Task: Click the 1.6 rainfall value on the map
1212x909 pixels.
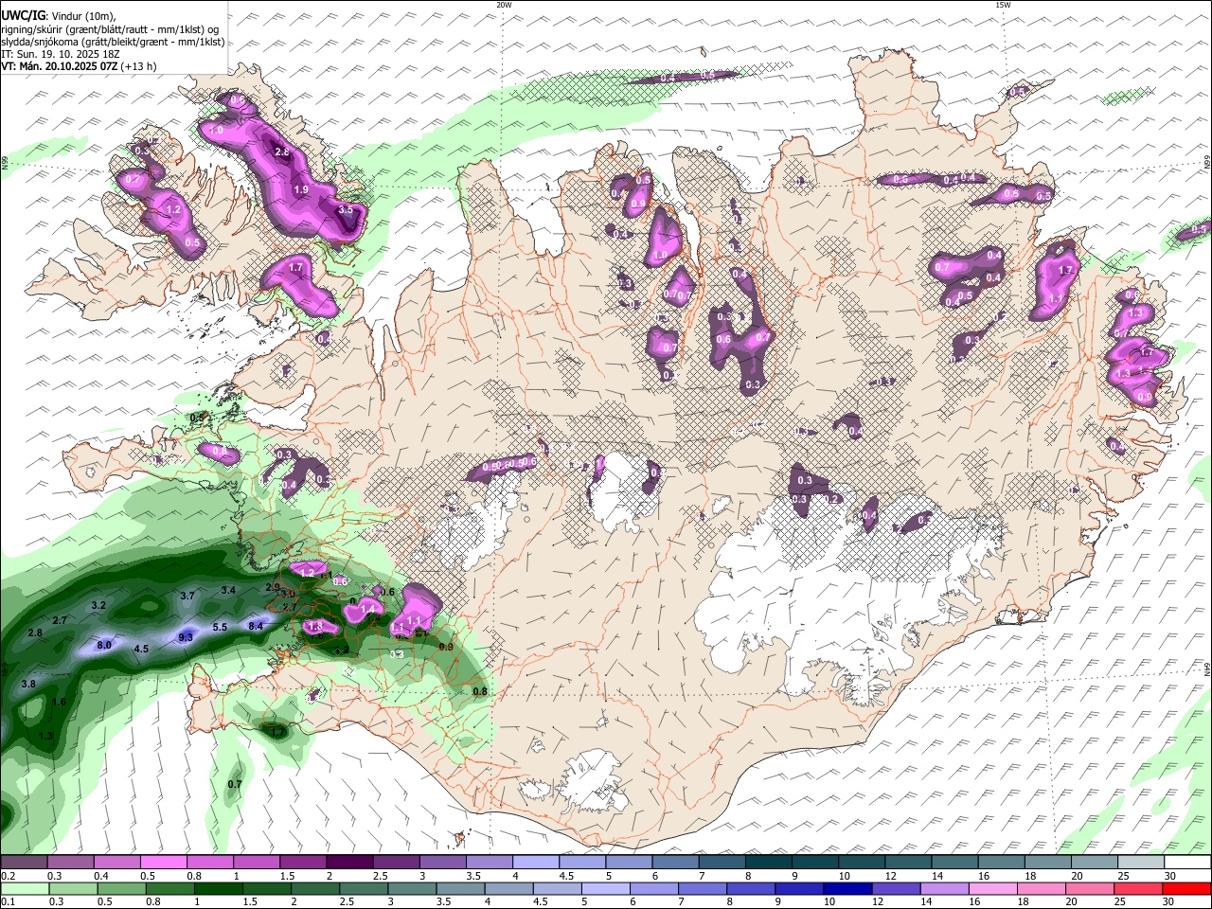Action: click(60, 702)
